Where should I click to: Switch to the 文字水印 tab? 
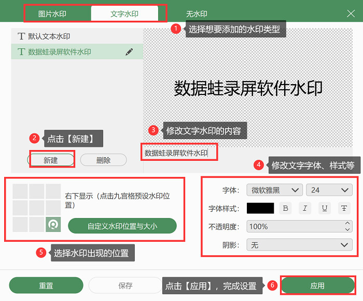[124, 14]
